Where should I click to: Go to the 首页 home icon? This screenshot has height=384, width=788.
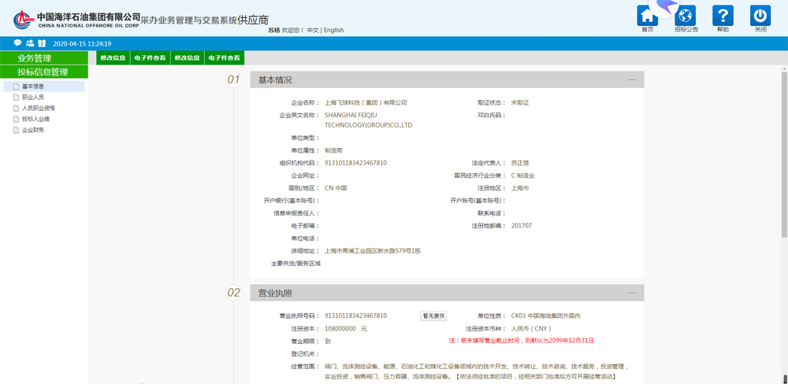pos(647,16)
